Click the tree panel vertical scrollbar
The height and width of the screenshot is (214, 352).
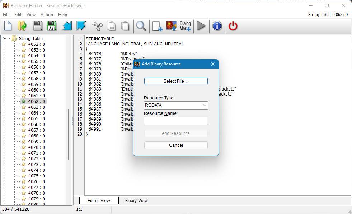(69, 134)
